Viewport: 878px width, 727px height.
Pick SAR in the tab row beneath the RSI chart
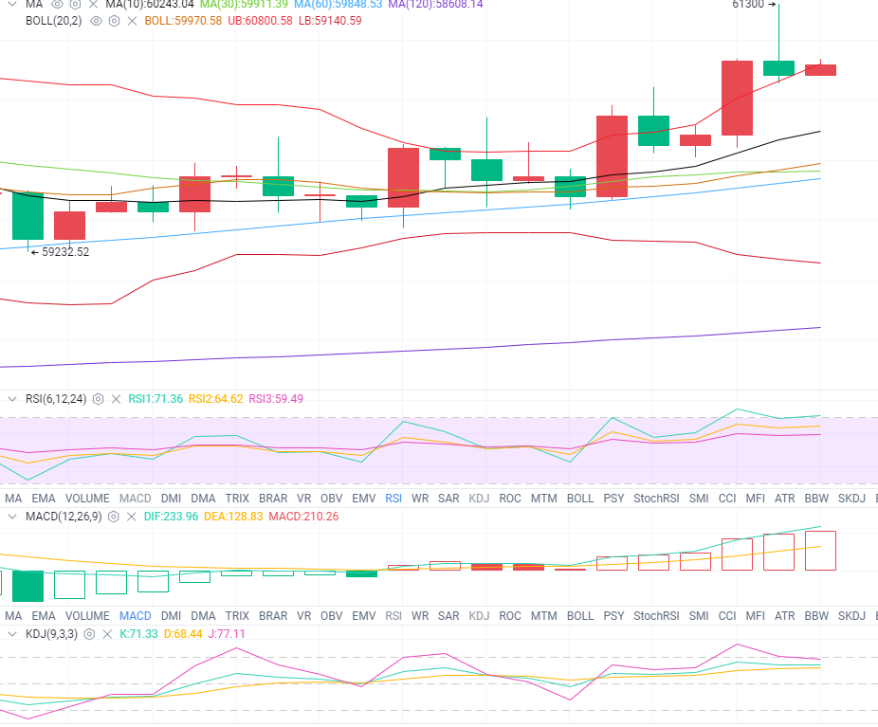tap(448, 499)
